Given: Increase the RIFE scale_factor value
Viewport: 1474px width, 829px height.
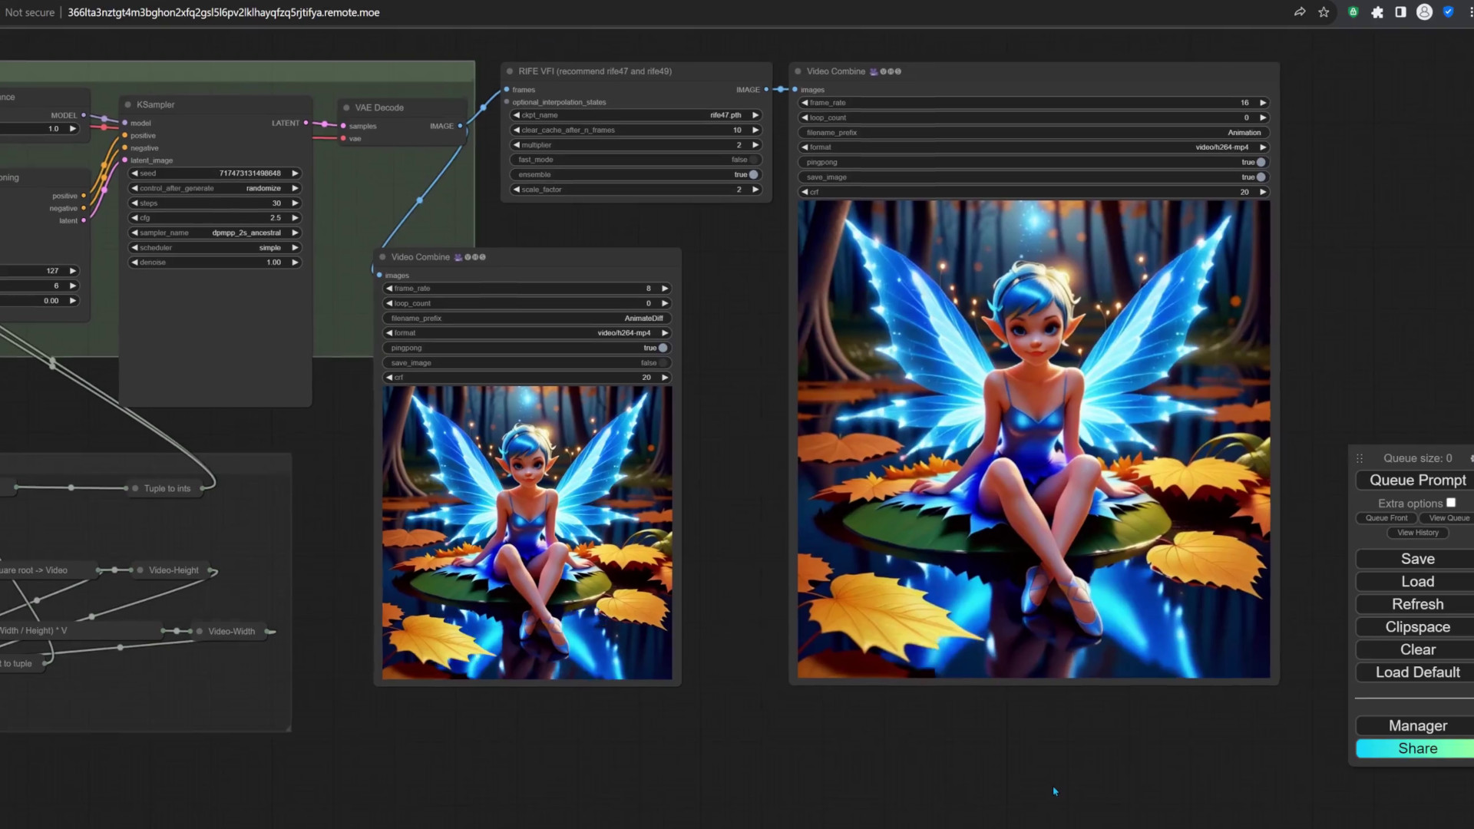Looking at the screenshot, I should [x=755, y=190].
